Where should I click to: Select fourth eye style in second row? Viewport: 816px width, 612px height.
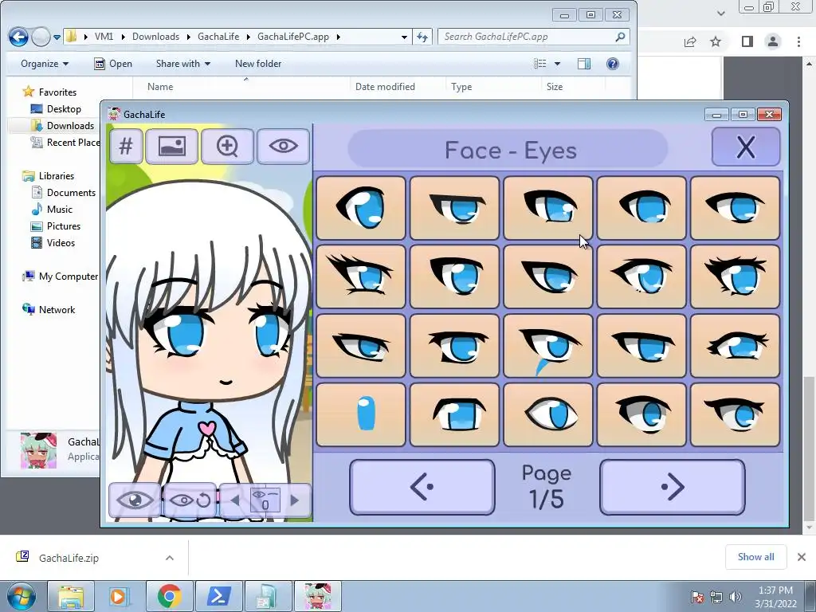[641, 277]
